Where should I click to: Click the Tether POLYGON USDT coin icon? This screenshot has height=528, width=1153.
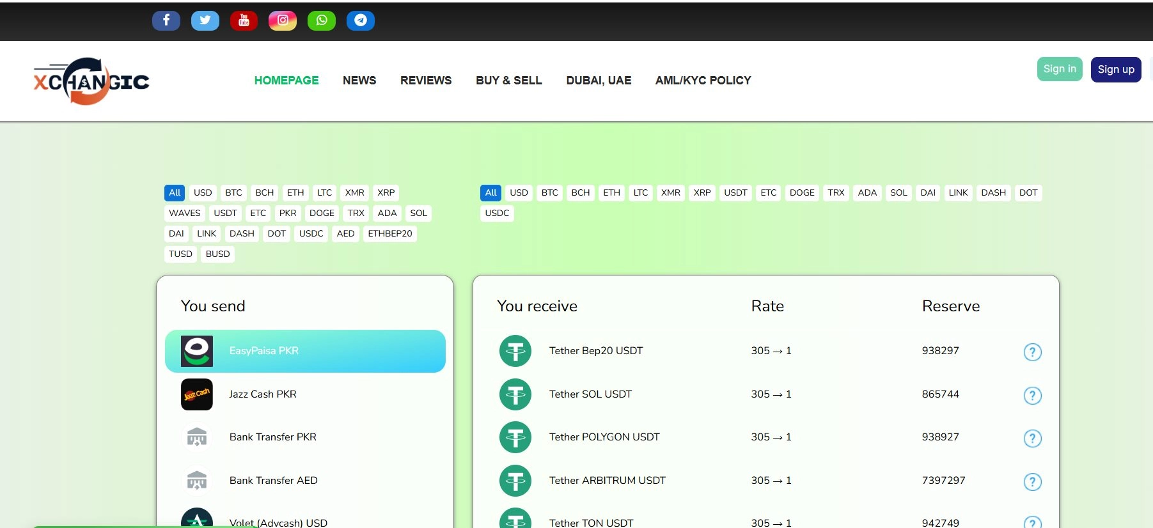click(515, 437)
